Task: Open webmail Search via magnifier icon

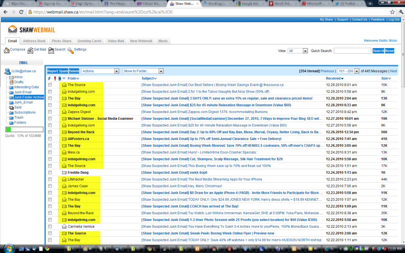Action: tap(52, 50)
